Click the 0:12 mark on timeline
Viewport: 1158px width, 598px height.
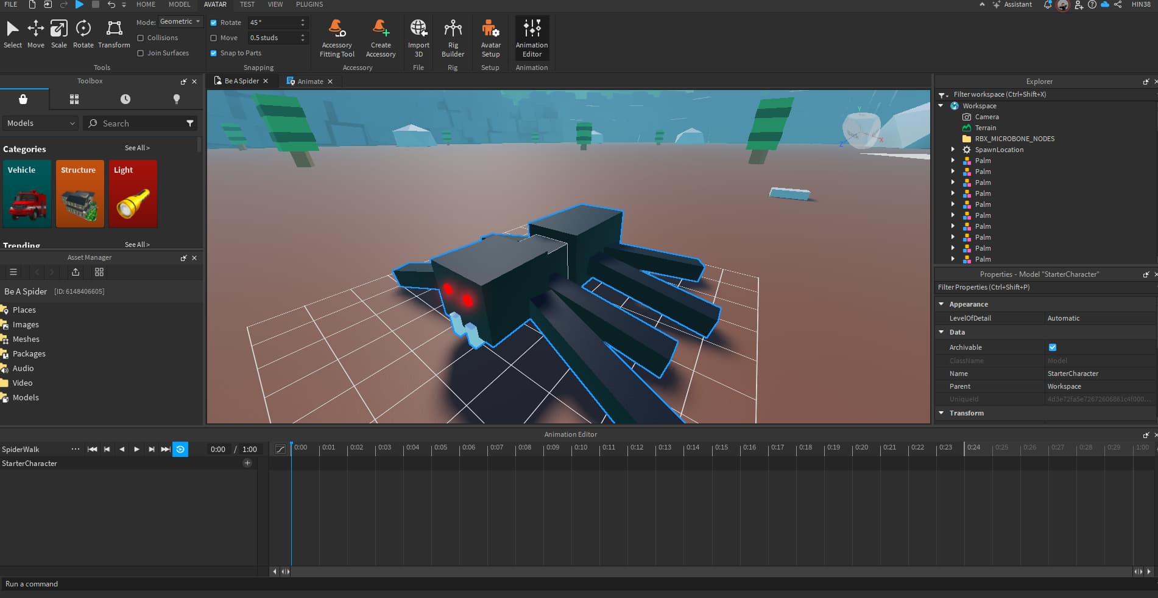coord(637,448)
